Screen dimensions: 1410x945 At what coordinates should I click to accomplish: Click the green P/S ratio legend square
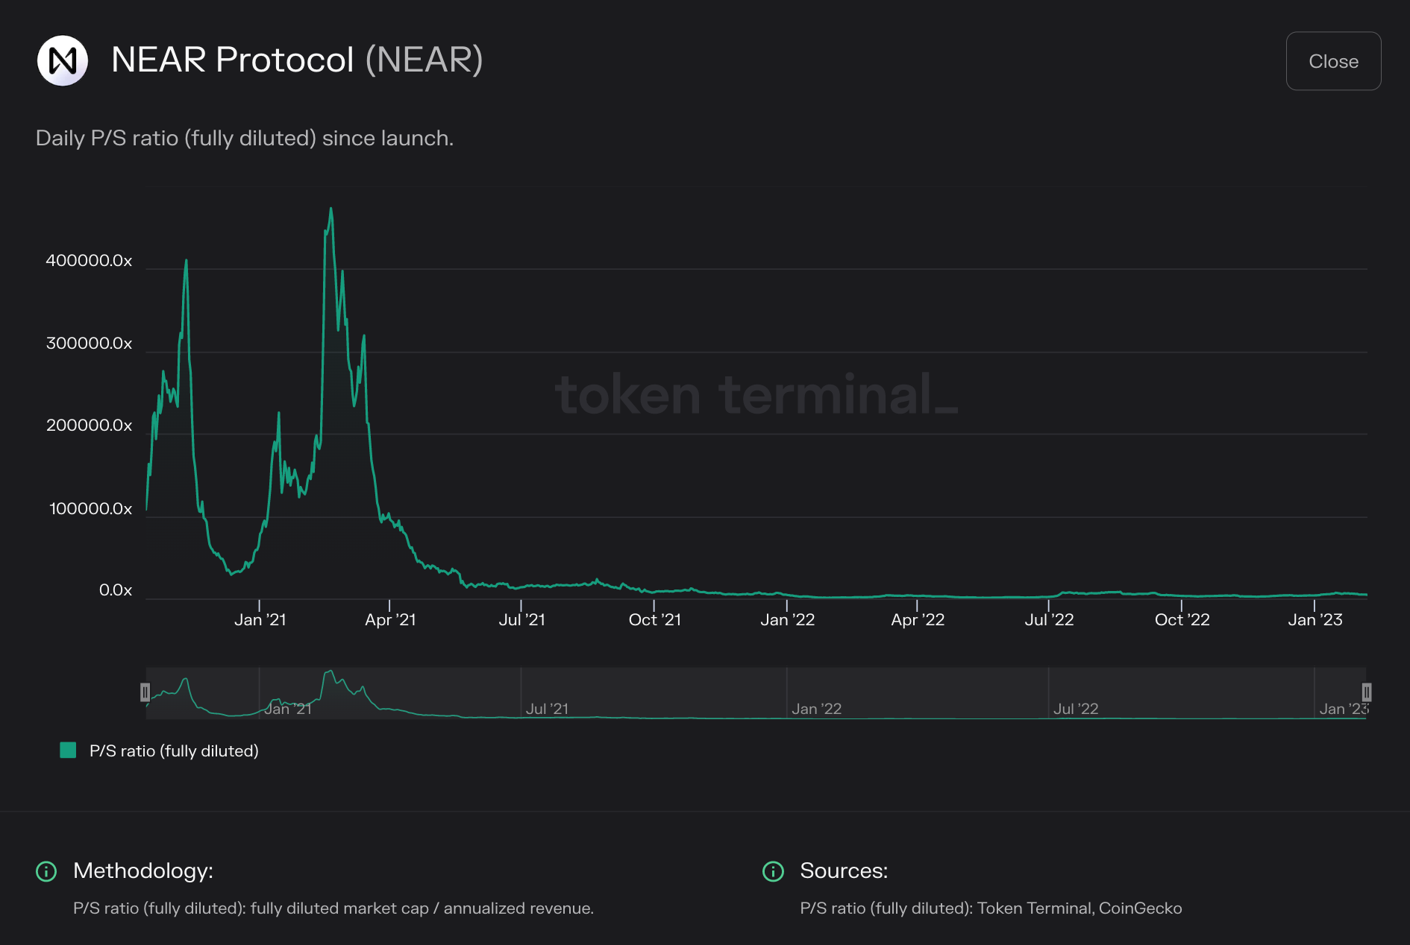(68, 750)
